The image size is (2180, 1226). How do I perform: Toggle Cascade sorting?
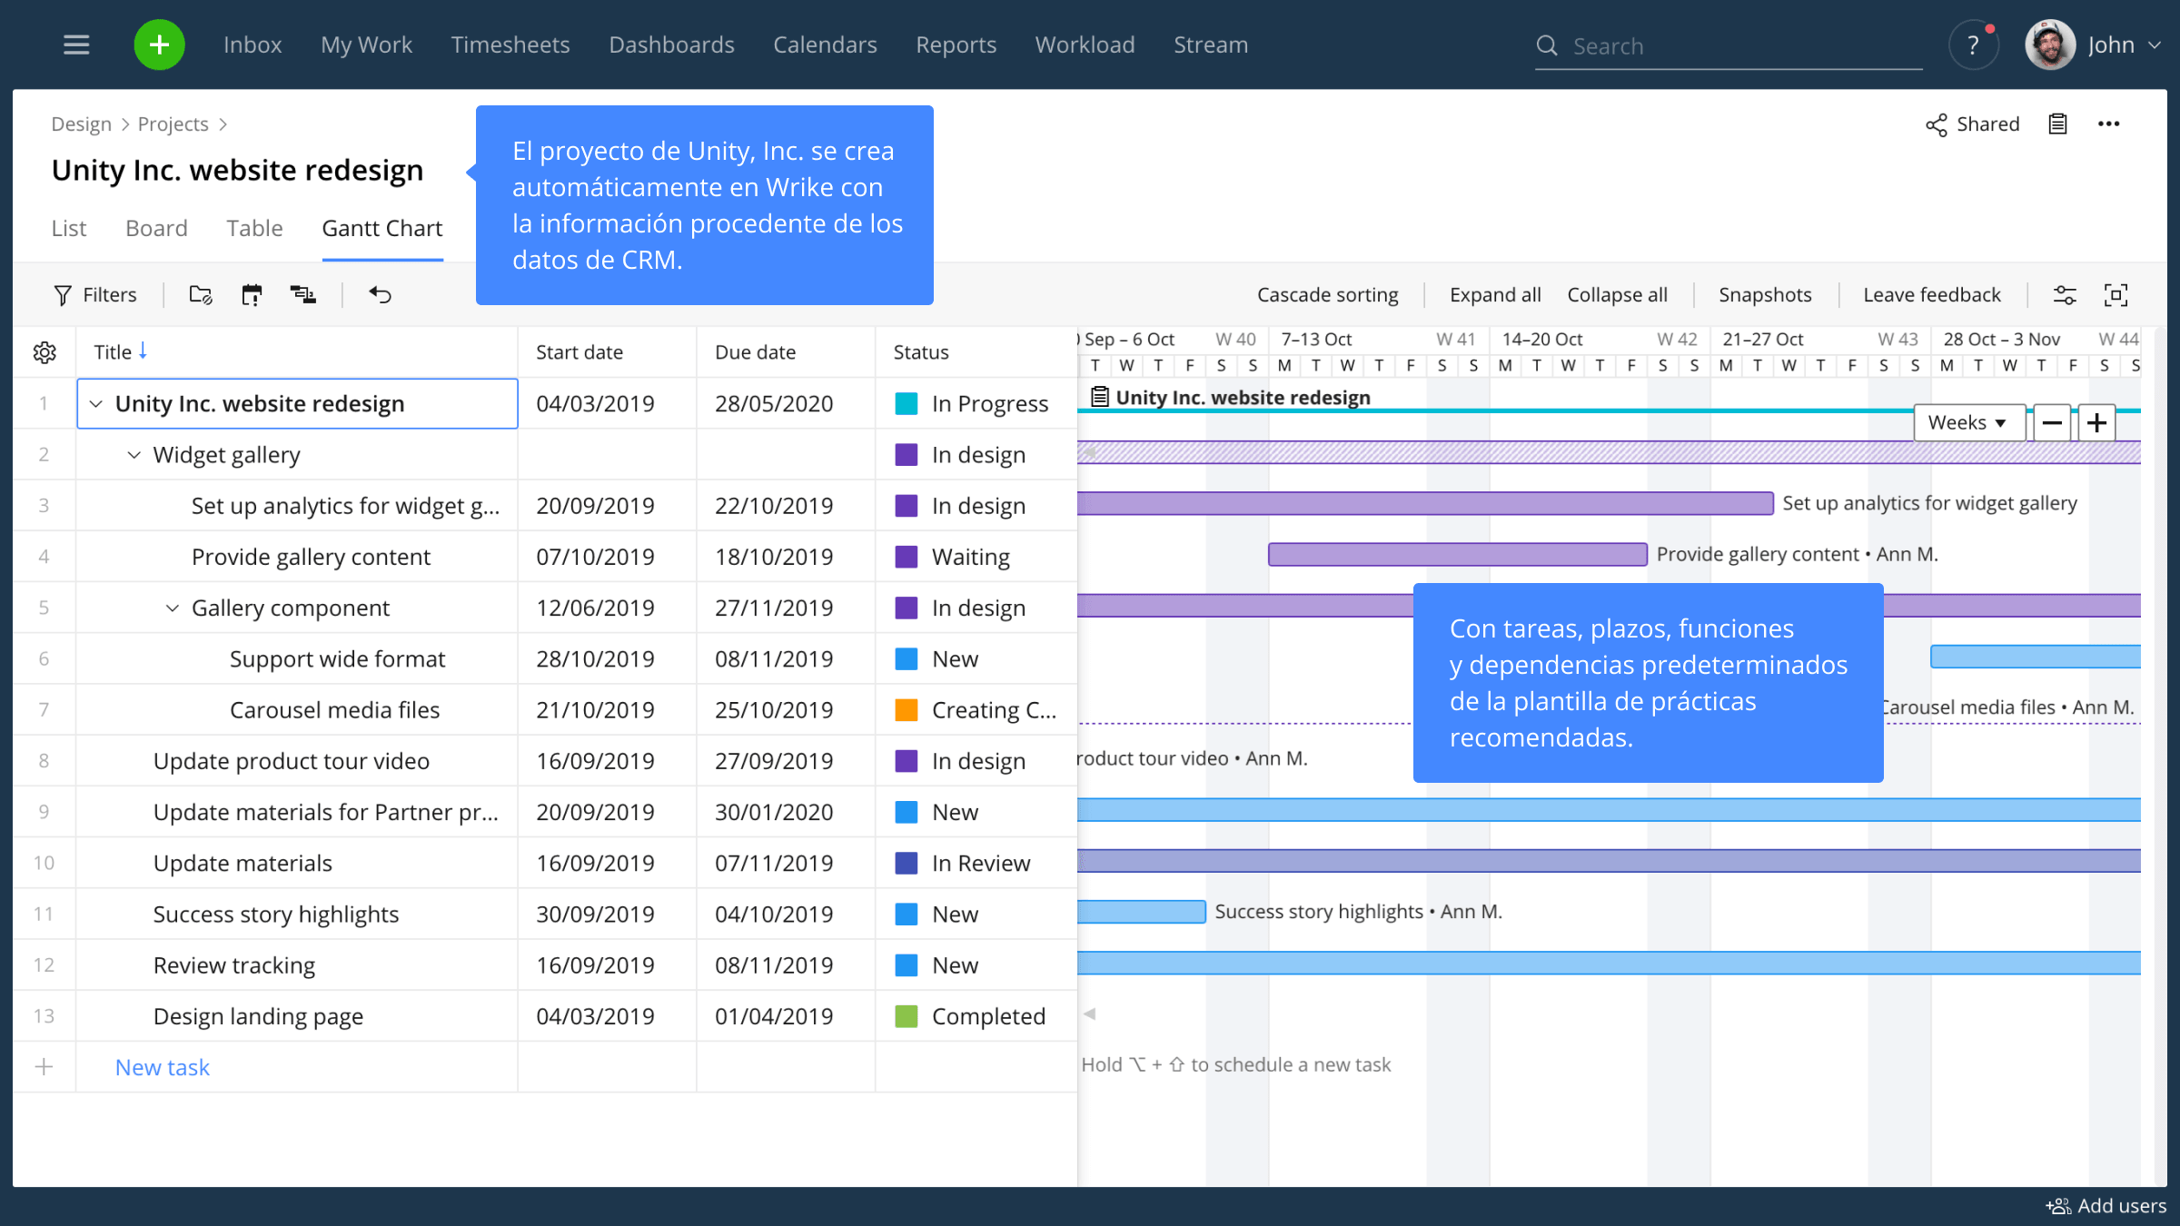[1327, 295]
